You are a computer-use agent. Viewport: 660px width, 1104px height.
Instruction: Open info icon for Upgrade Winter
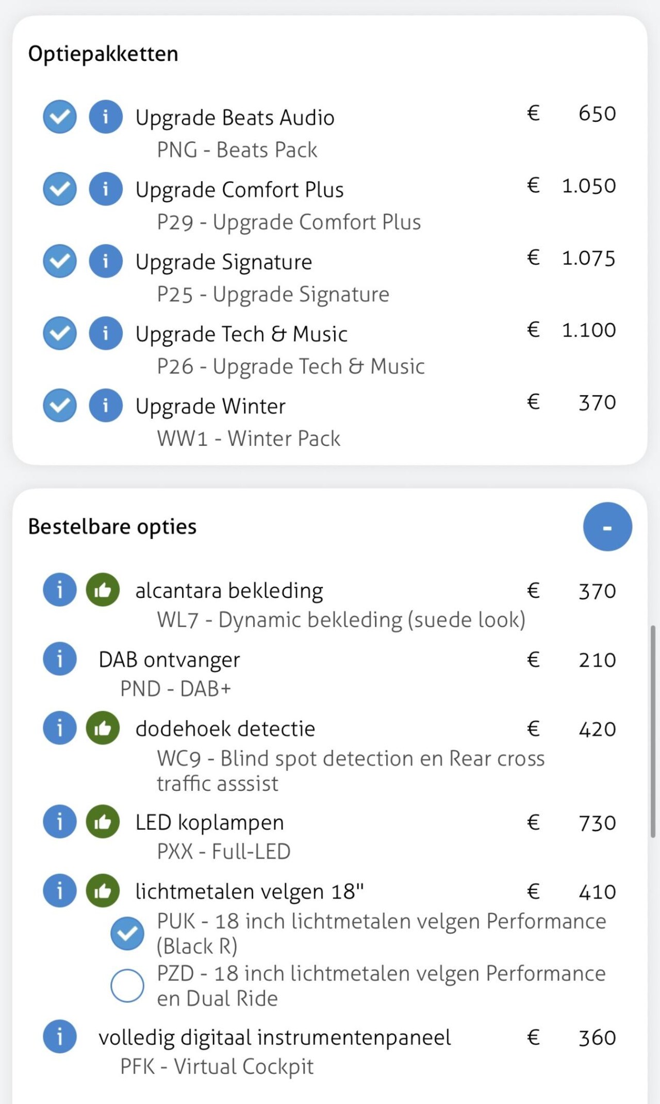[x=106, y=405]
